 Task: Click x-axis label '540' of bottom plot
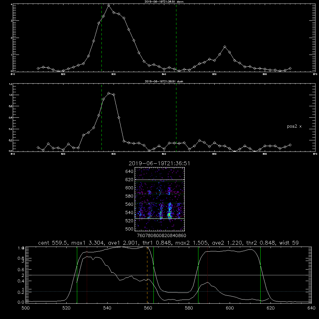pyautogui.click(x=107, y=308)
